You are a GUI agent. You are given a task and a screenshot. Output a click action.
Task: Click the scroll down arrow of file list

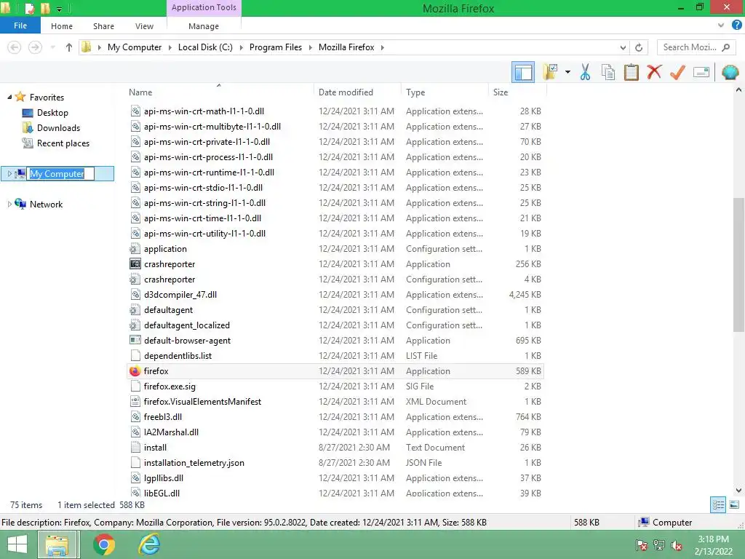[x=738, y=490]
